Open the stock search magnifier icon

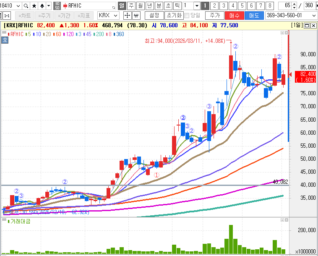click(x=26, y=6)
